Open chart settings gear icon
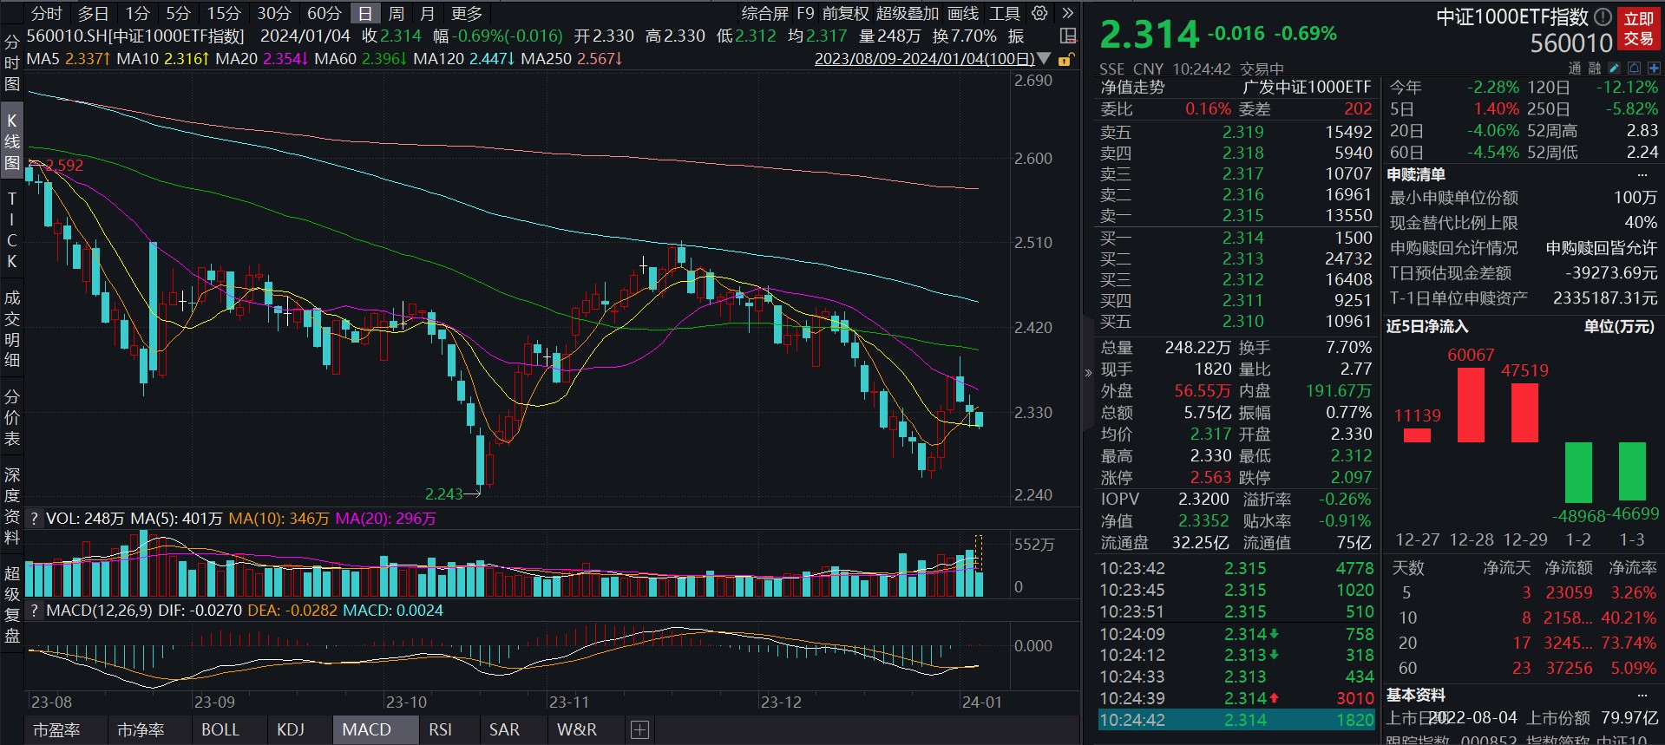This screenshot has width=1665, height=745. [x=1039, y=13]
